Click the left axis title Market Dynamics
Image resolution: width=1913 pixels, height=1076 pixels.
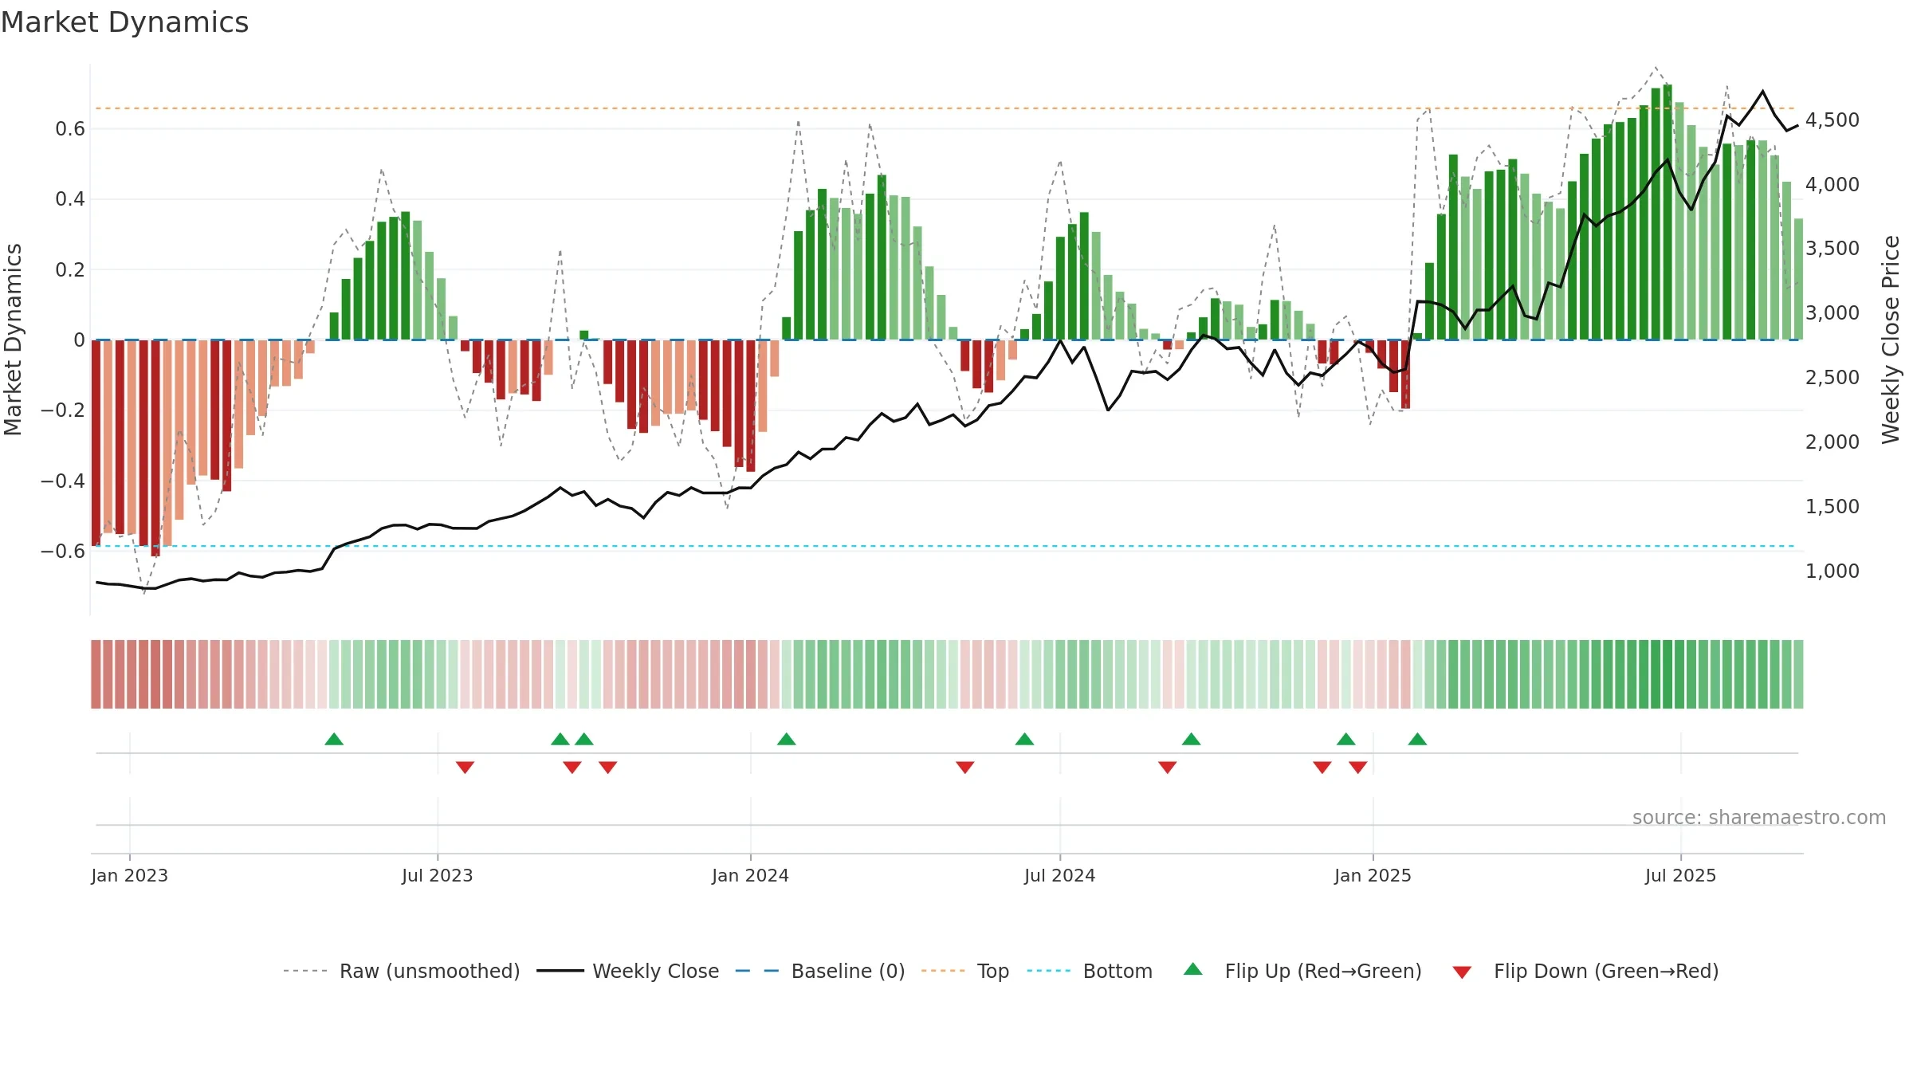point(14,340)
